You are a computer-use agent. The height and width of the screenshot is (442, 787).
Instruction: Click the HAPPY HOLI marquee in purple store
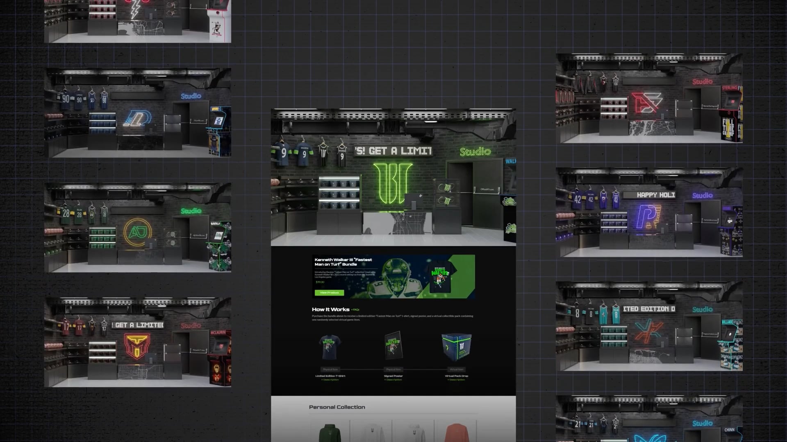tap(655, 195)
